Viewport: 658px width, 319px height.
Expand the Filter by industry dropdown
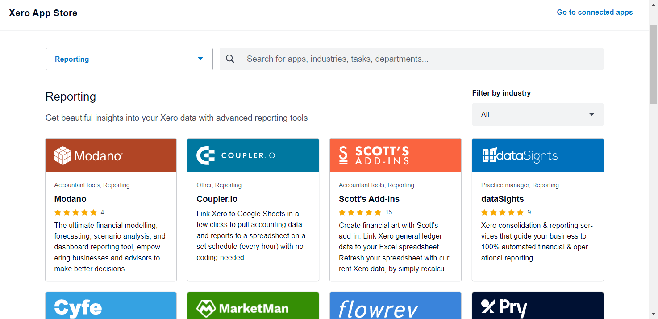[x=537, y=114]
